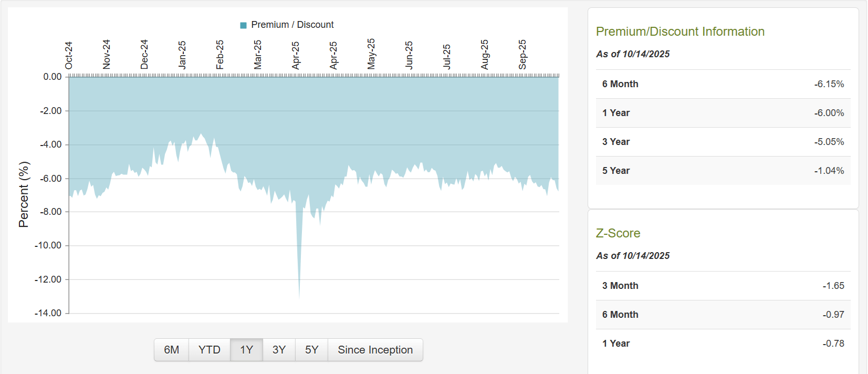868x374 pixels.
Task: Click the Premium/Discount Information heading
Action: point(679,32)
